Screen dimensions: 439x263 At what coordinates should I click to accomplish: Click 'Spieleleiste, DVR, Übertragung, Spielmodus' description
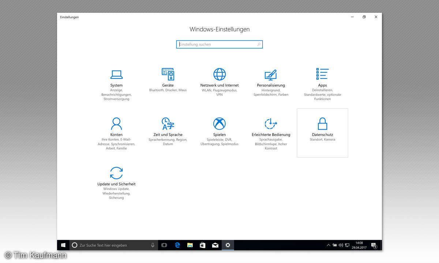219,142
